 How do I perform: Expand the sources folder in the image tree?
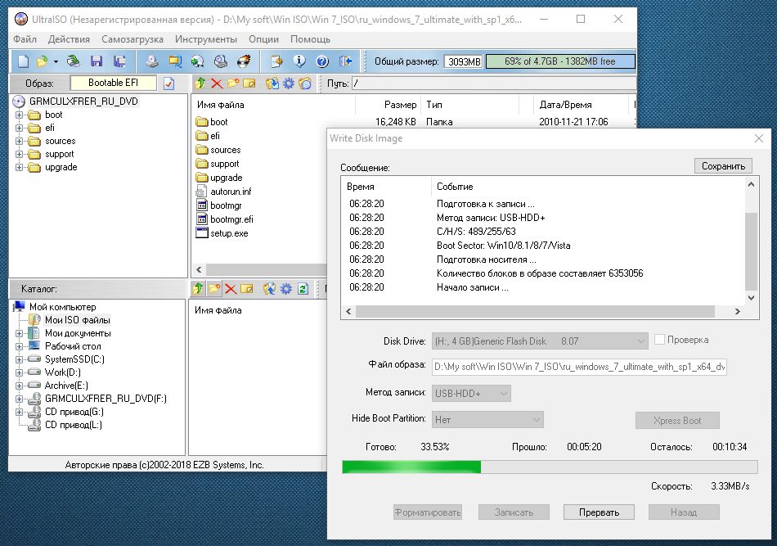(x=19, y=141)
